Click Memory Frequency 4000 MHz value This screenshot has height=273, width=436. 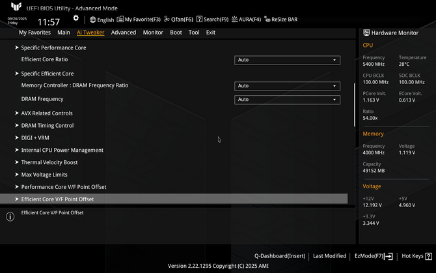374,152
